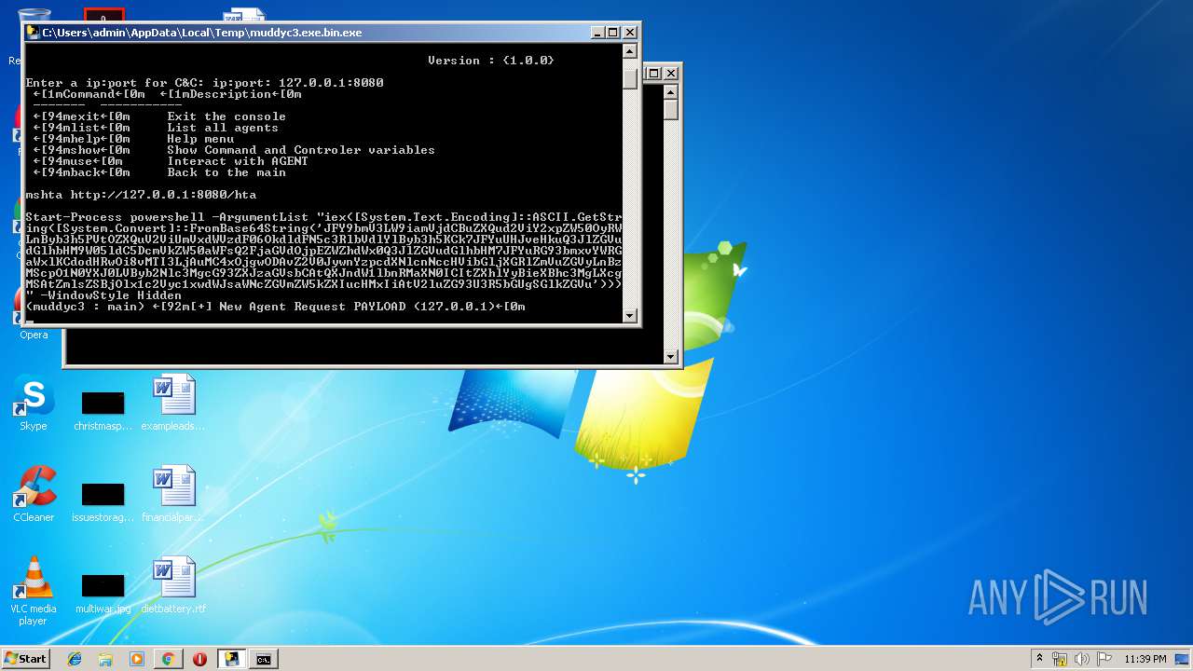Click '-WindowStyle Hidden' text
The width and height of the screenshot is (1193, 671).
pyautogui.click(x=111, y=295)
